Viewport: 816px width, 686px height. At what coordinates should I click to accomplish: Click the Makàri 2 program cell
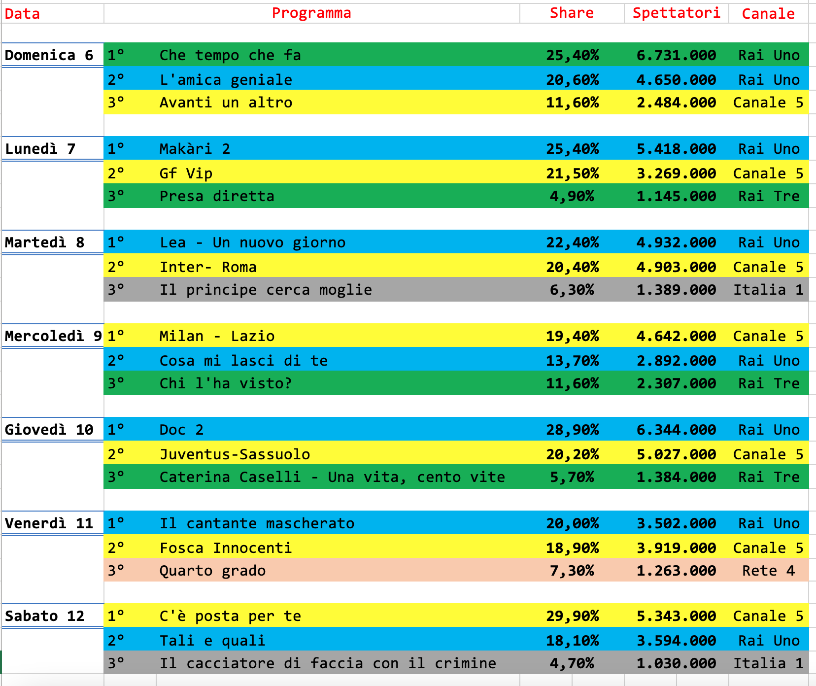tap(195, 149)
